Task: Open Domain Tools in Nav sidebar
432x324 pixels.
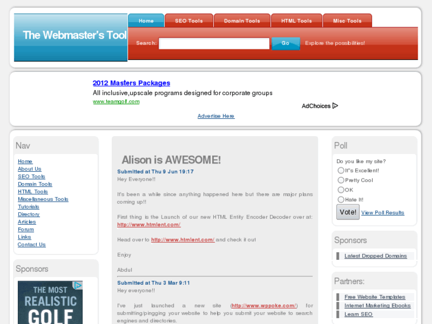Action: pos(35,184)
